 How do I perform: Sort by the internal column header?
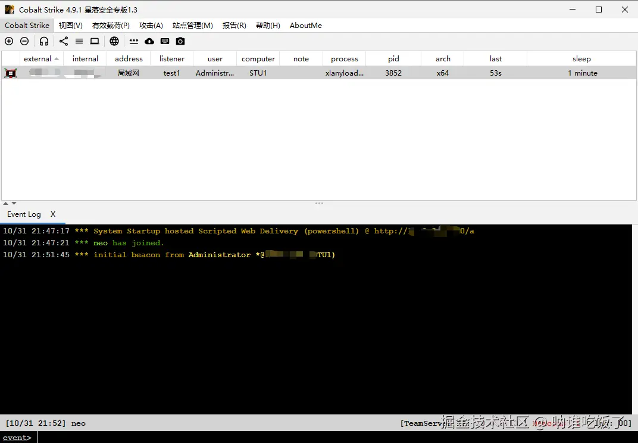pos(85,58)
